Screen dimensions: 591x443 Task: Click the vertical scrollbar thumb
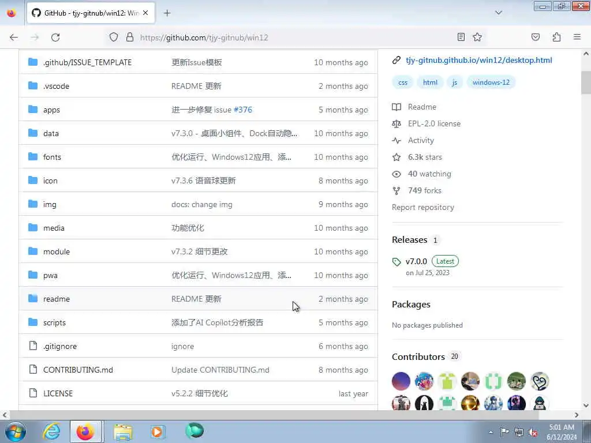click(x=586, y=82)
